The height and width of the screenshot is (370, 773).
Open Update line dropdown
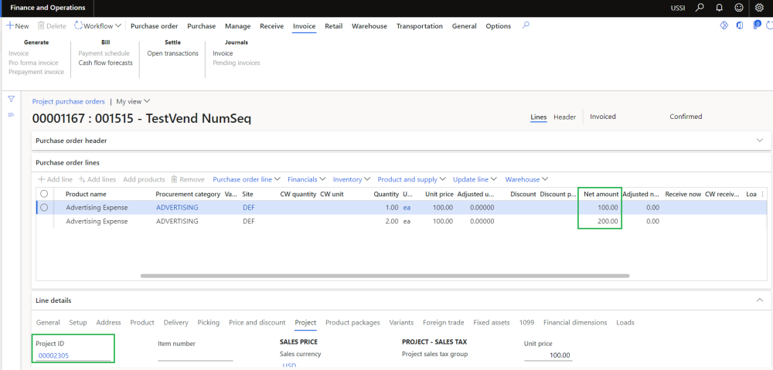pyautogui.click(x=475, y=179)
